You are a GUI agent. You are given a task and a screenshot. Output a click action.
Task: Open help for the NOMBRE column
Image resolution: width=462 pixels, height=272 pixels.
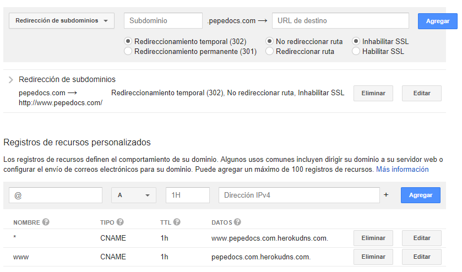coord(46,222)
